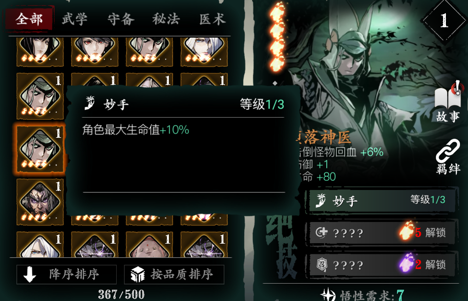Click the orange flame icon next to 5 解锁
Screen dimensions: 468x301
(406, 231)
